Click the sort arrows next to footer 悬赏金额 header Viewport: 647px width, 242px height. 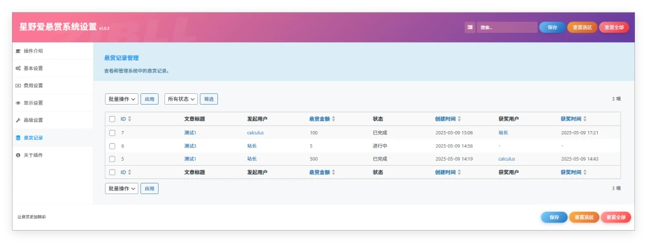click(x=334, y=173)
